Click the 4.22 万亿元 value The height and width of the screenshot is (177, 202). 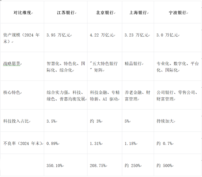[102, 35]
